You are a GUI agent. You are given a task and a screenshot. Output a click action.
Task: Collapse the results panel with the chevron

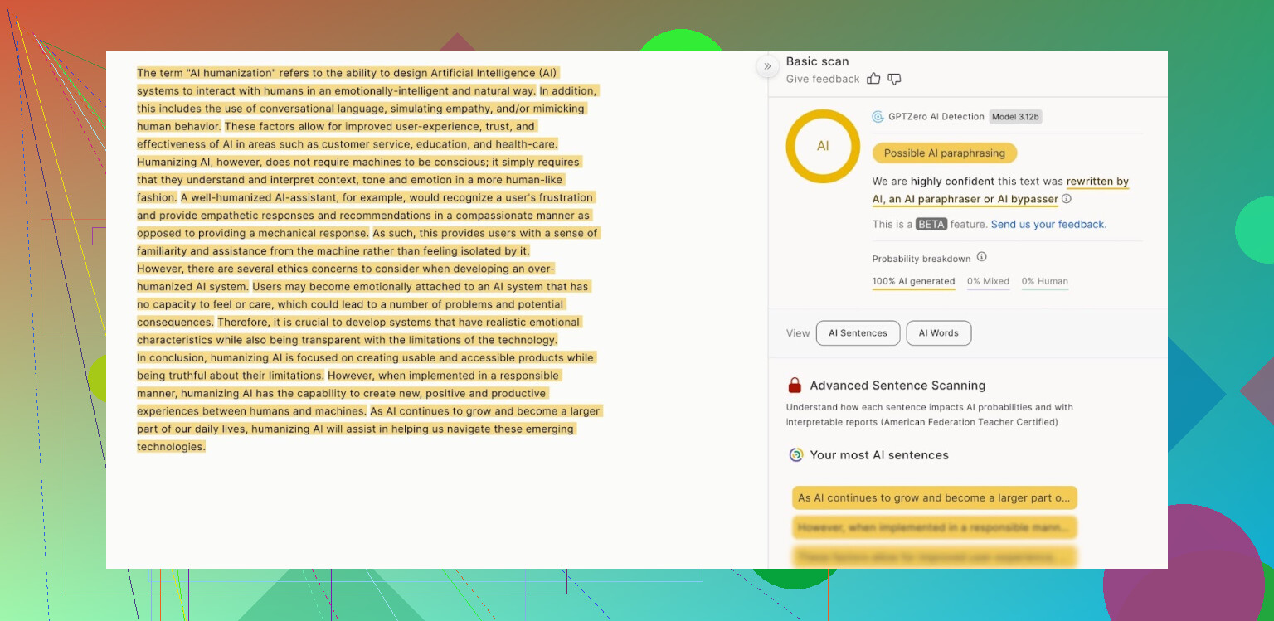(x=767, y=66)
